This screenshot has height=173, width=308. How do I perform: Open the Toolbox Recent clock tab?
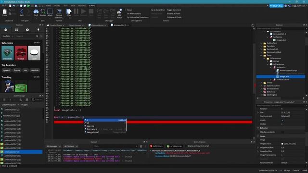click(27, 30)
